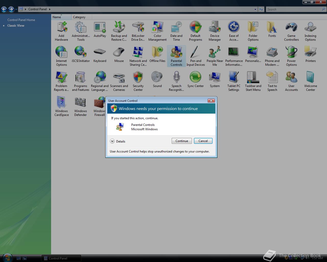The image size is (327, 262).
Task: Open Windows Defender
Action: (81, 106)
